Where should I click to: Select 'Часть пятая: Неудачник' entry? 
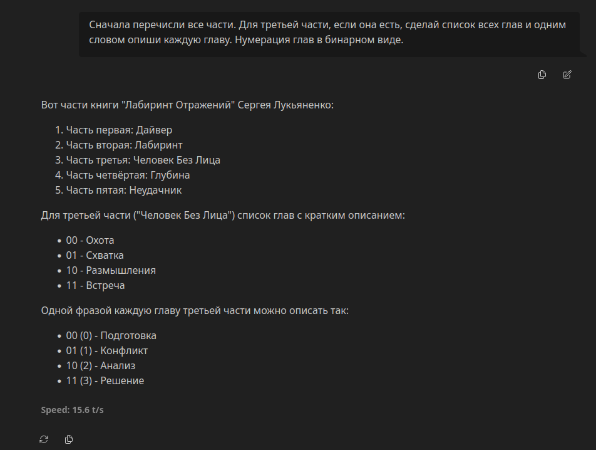[x=119, y=190]
